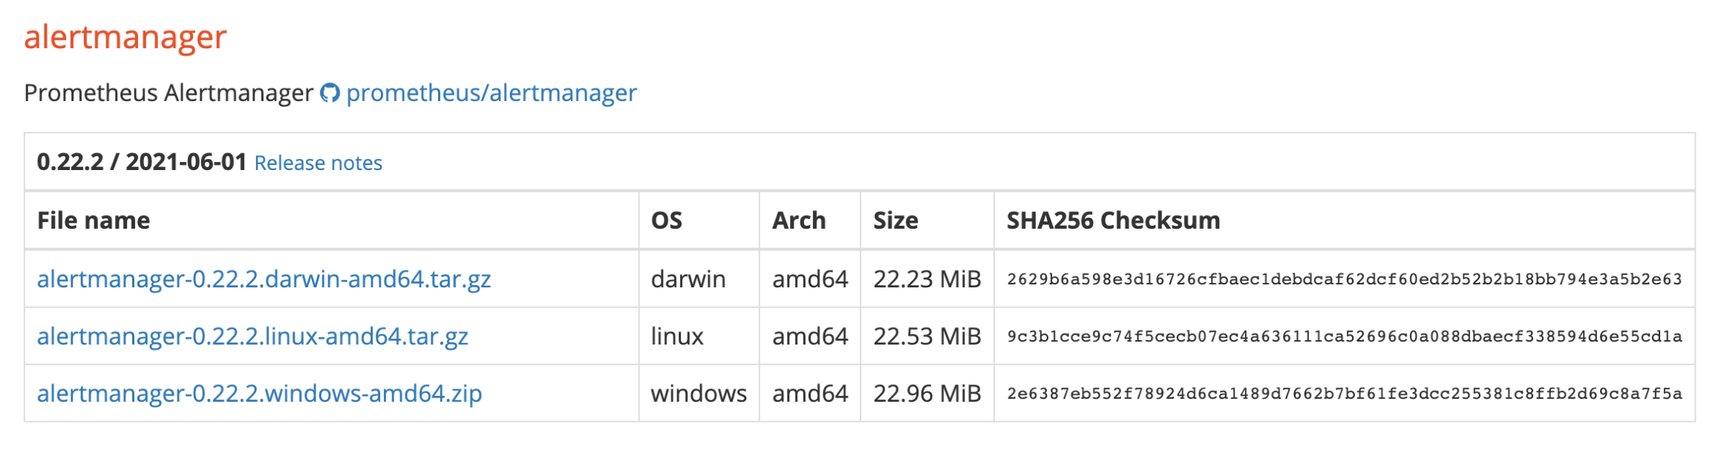Open the Release notes for version 0.22.2
Screen dimensions: 1724x450
coord(318,163)
